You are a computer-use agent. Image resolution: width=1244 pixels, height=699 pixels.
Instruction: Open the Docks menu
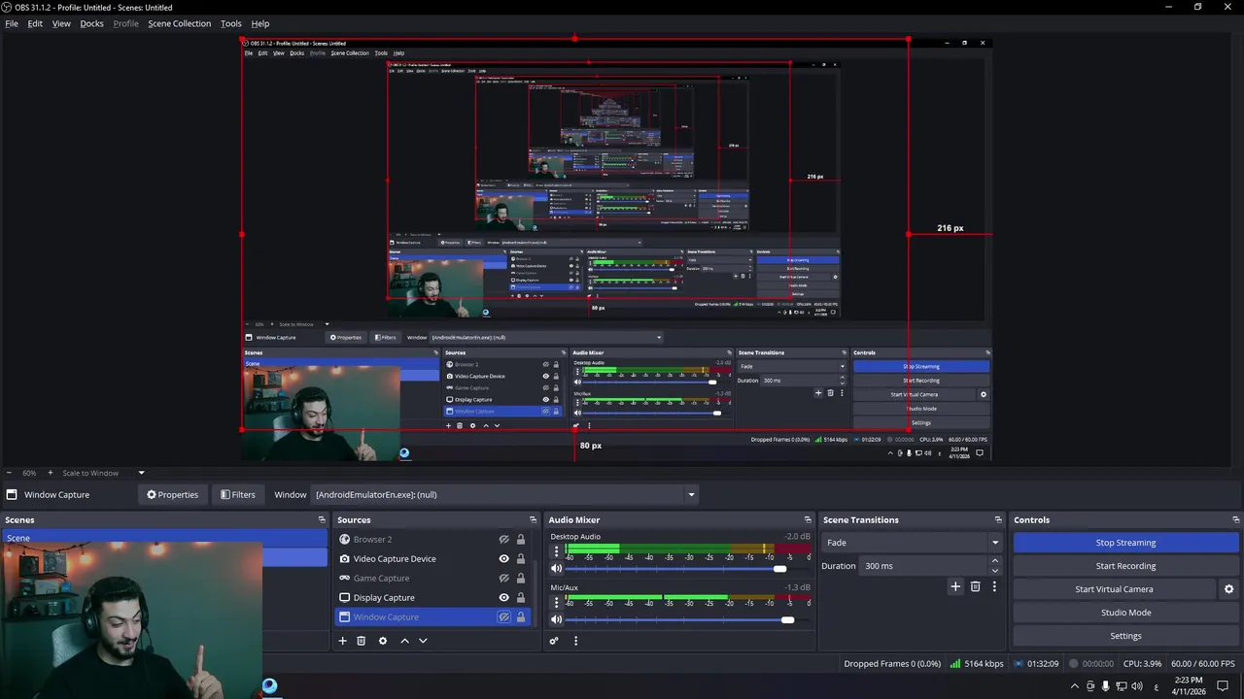(x=91, y=23)
